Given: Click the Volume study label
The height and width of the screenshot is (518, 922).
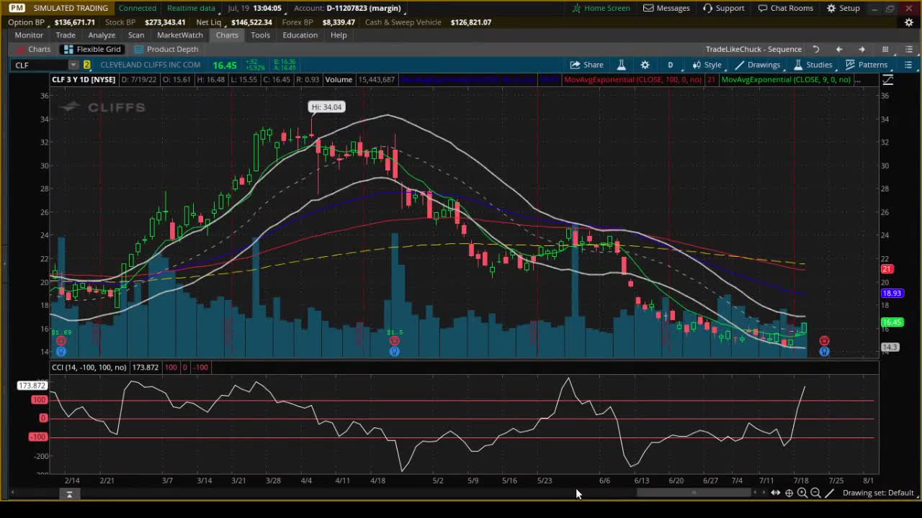Looking at the screenshot, I should click(339, 80).
